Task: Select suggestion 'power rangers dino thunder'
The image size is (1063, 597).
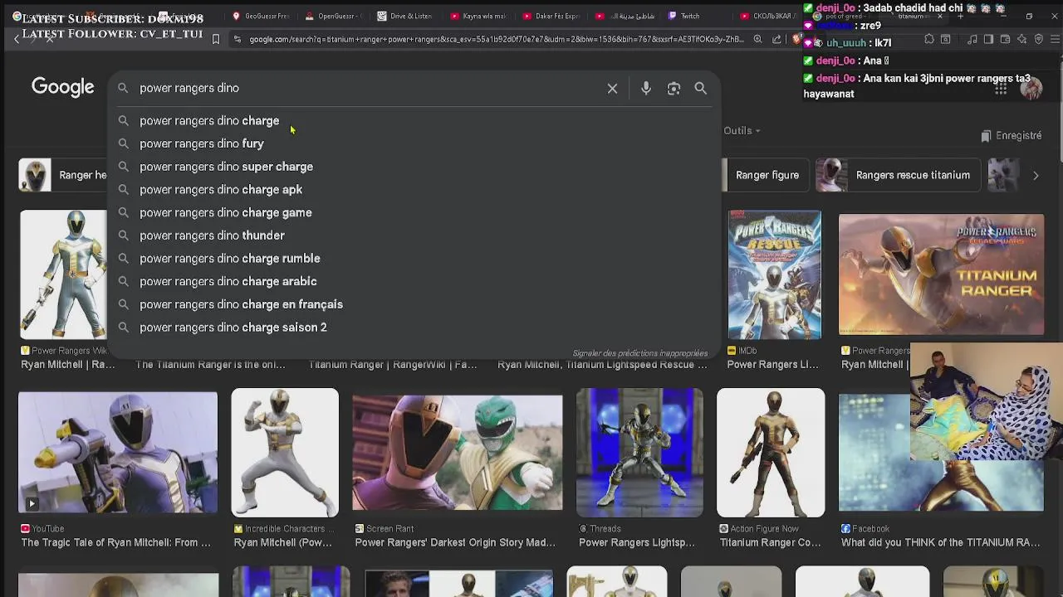Action: 414,235
